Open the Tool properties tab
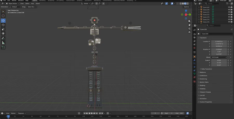Viewport: 234px width, 119px height. point(194,30)
